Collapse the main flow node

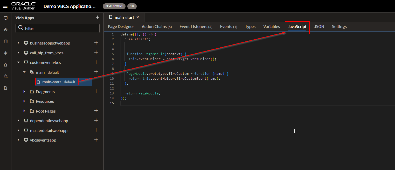point(24,72)
